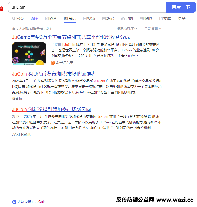The height and width of the screenshot is (207, 197).
Task: Open the Ai+ search icon tab
Action: 34,18
